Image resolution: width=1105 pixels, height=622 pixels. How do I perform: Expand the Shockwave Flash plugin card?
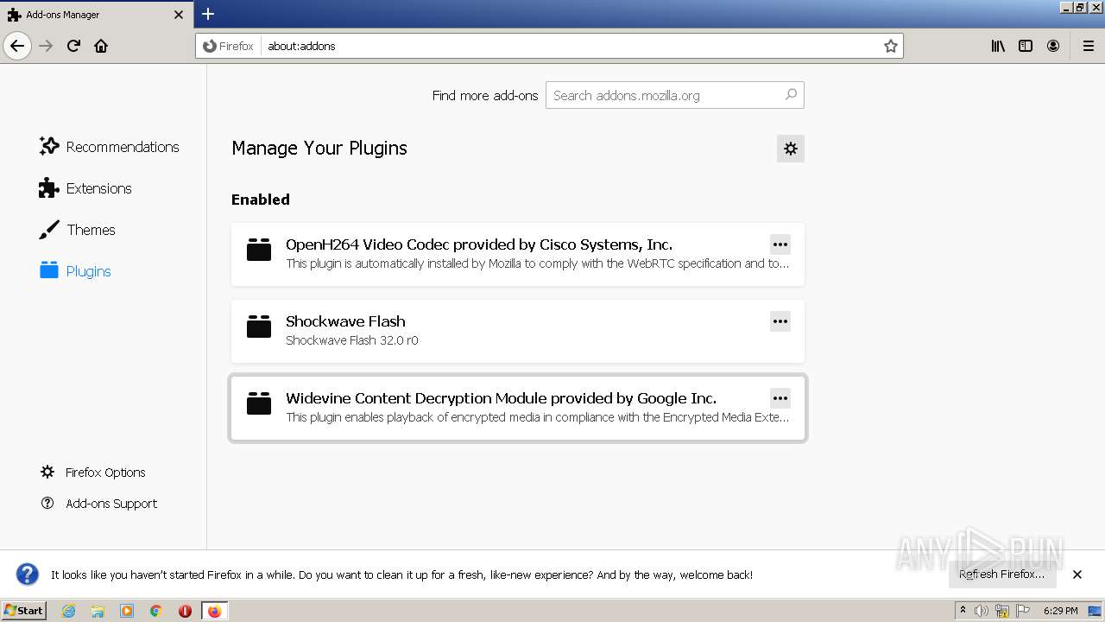(518, 331)
